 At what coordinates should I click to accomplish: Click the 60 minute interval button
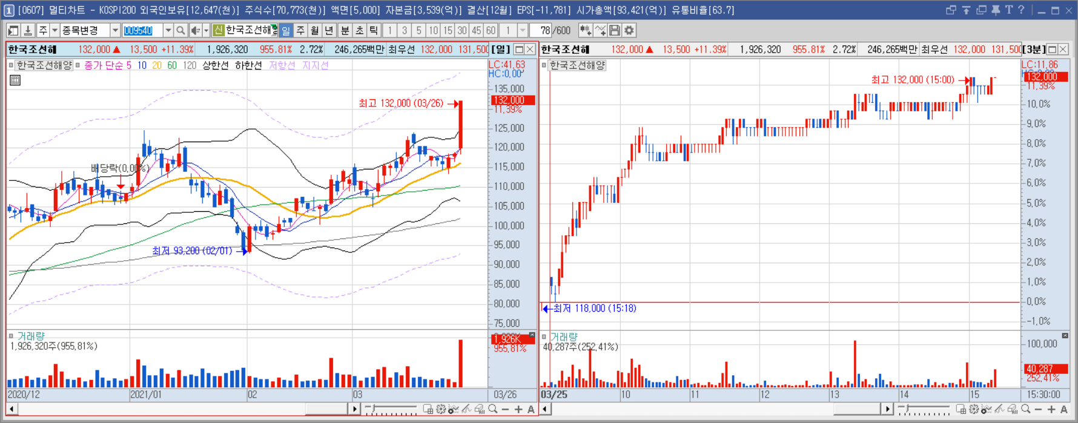point(491,30)
